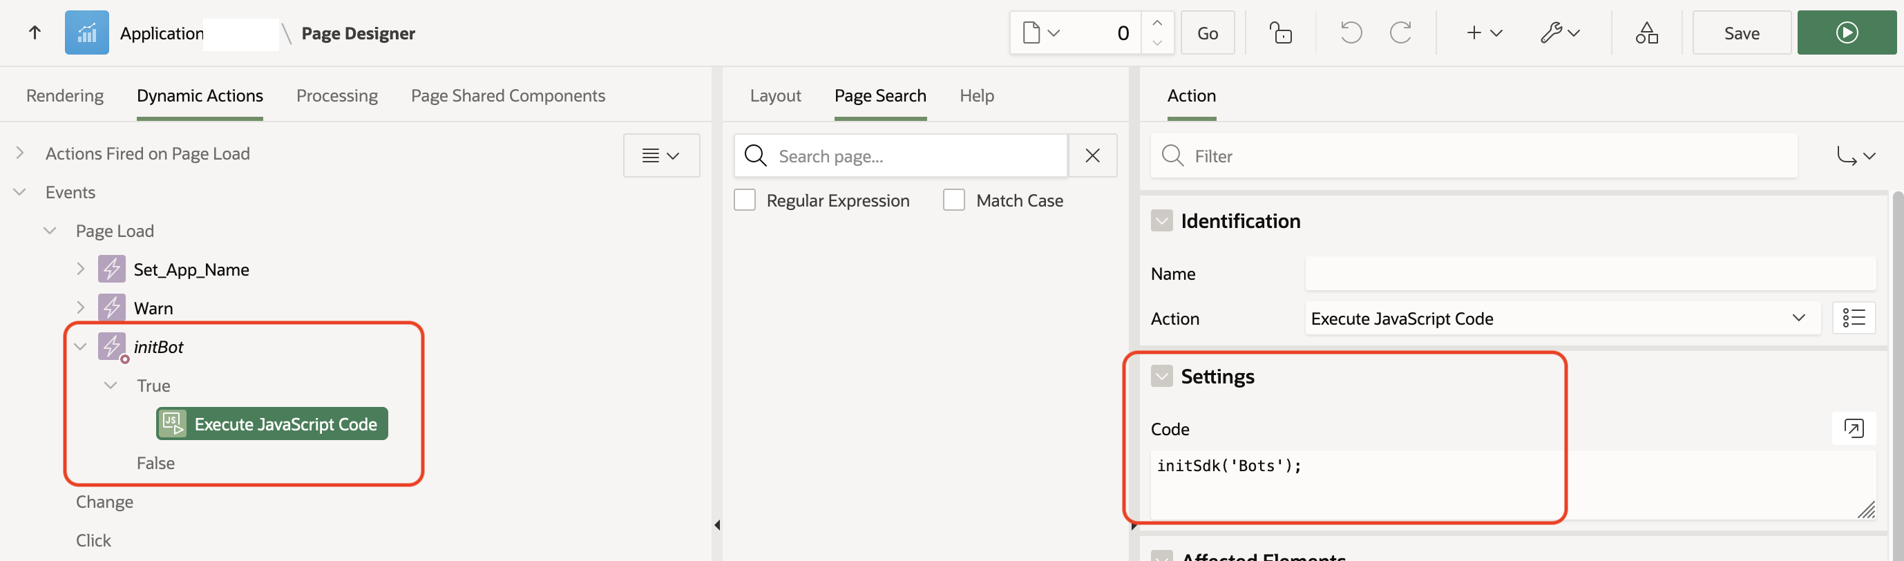Click the green Run page button
Image resolution: width=1904 pixels, height=561 pixels.
point(1847,32)
